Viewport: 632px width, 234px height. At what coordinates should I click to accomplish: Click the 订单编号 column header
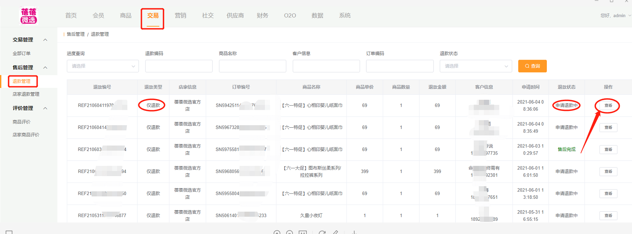241,87
